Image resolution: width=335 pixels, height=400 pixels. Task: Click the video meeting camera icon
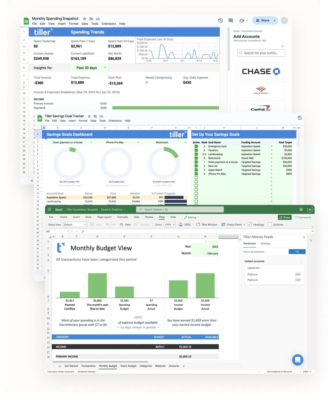242,20
